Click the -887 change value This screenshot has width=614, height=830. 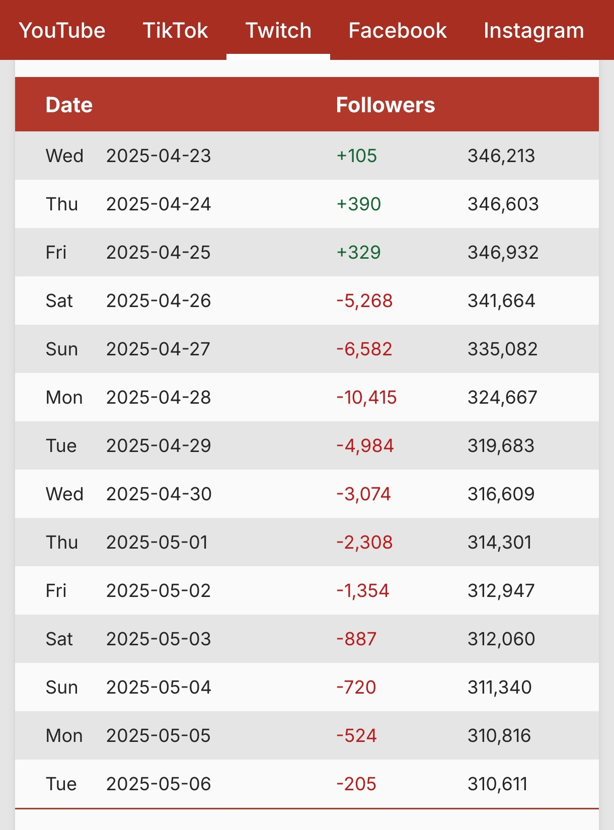pos(356,639)
